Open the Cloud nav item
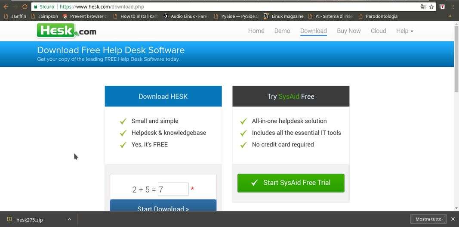This screenshot has height=227, width=459. coord(378,31)
